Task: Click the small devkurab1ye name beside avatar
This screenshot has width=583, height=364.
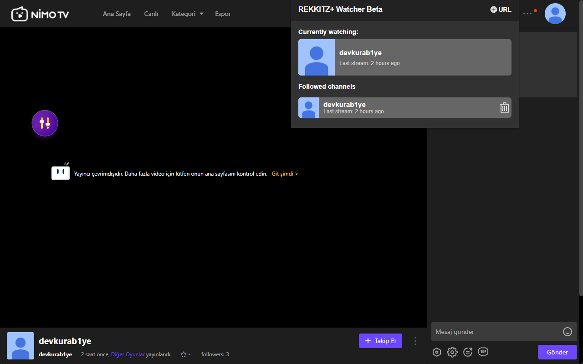Action: point(55,354)
